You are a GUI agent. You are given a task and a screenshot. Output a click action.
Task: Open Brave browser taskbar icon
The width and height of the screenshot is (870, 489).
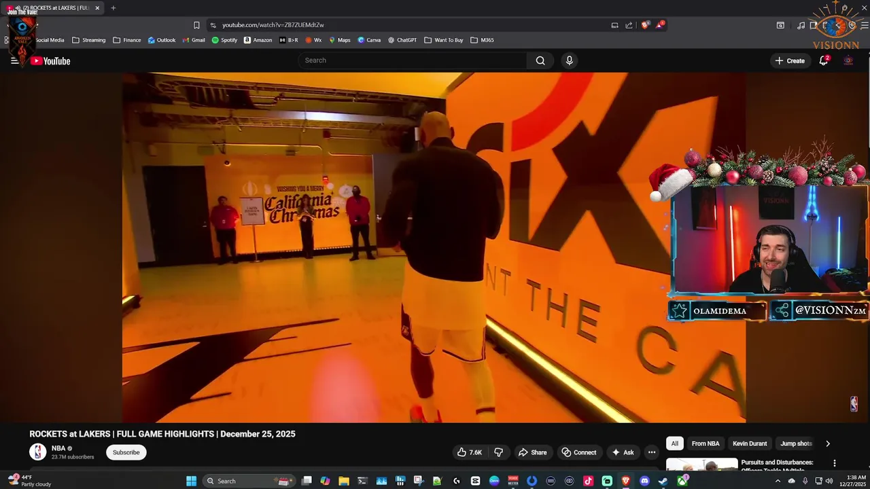tap(625, 481)
